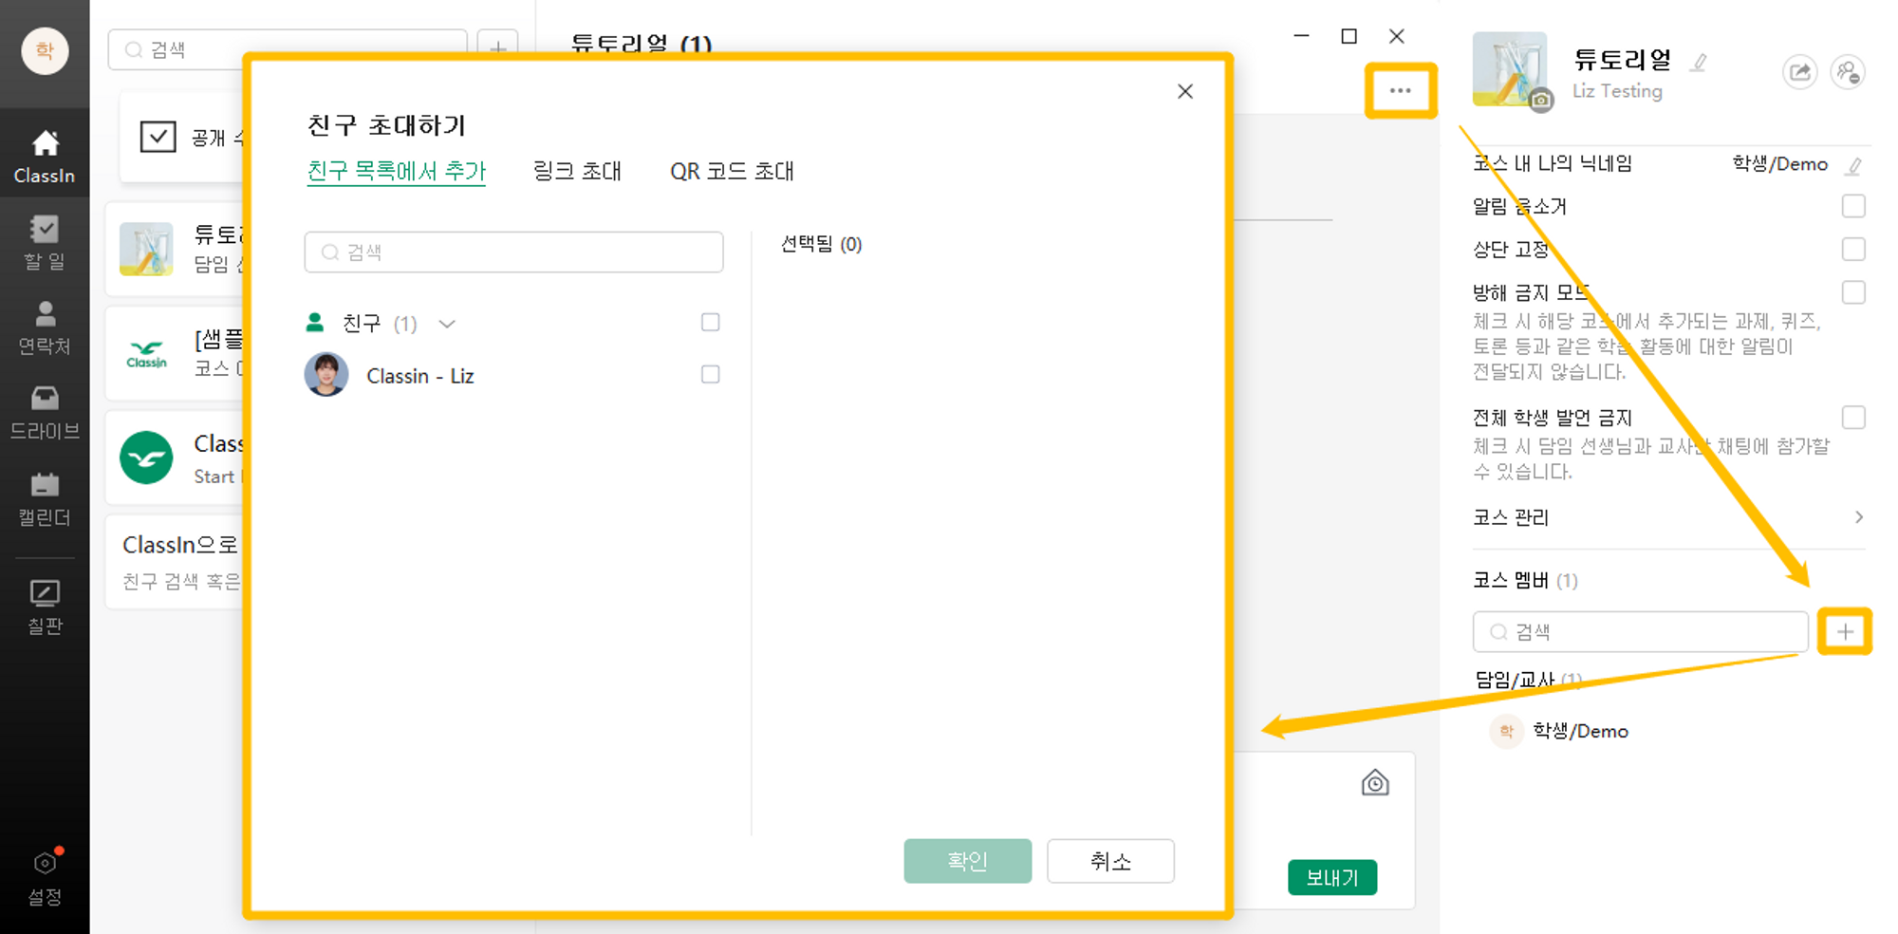Send message with the 보내기 button
The width and height of the screenshot is (1898, 934).
(x=1332, y=877)
